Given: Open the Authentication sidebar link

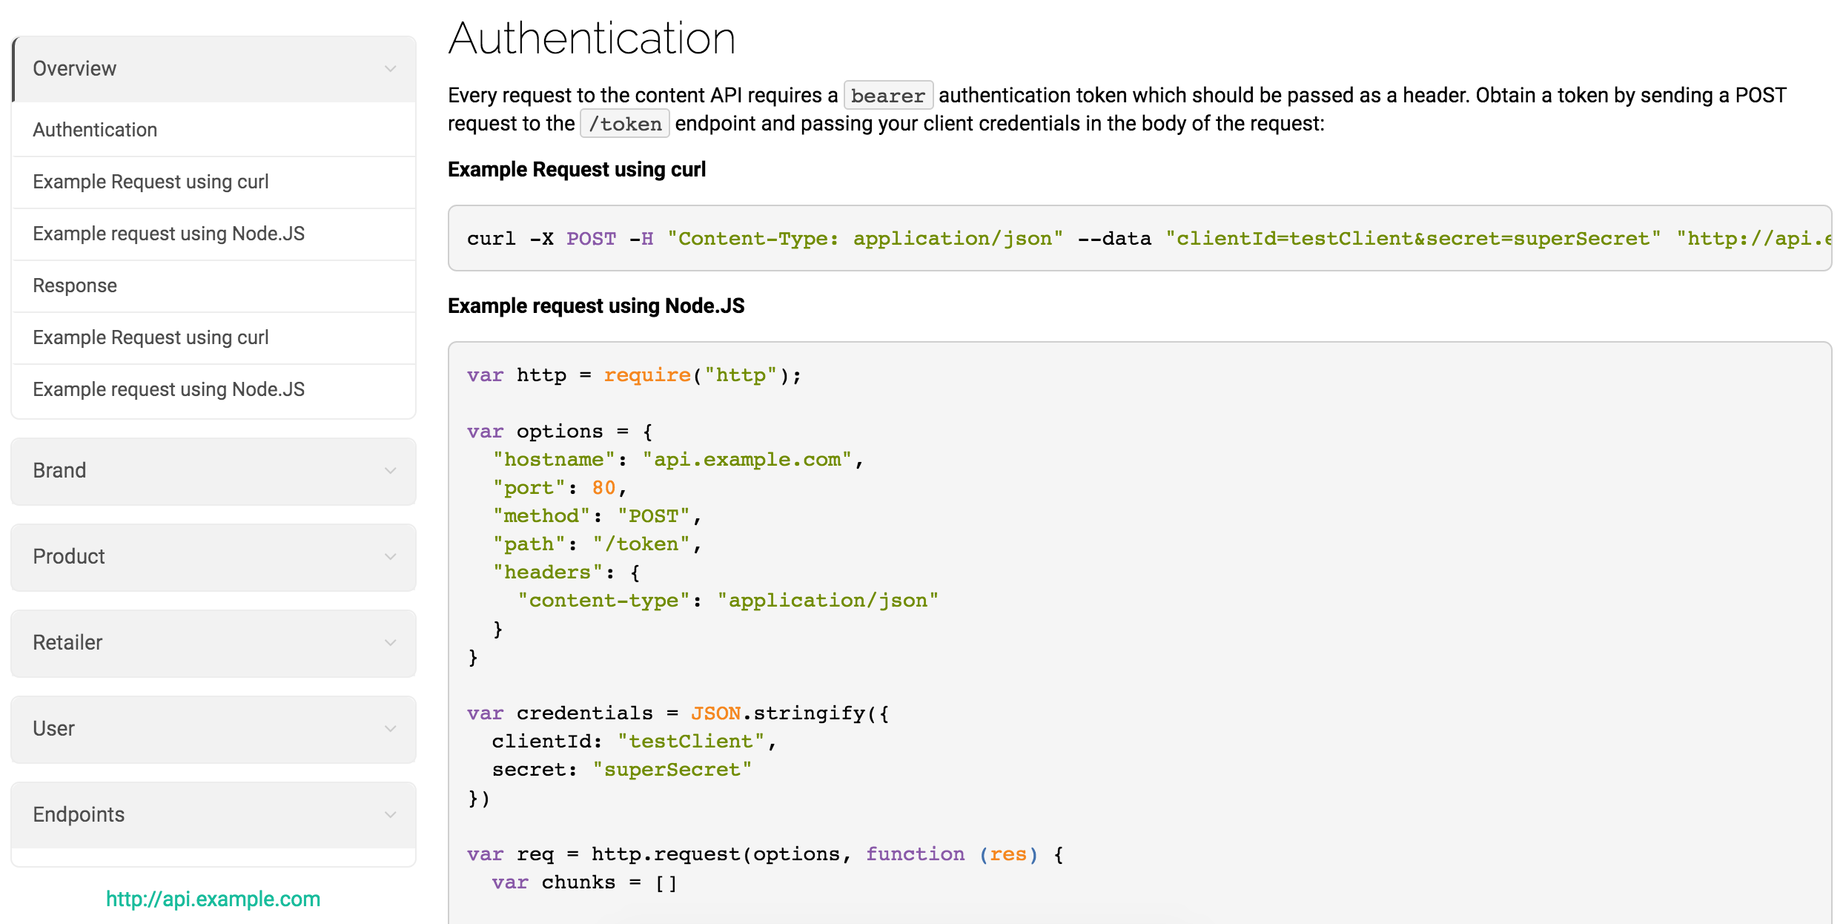Looking at the screenshot, I should pyautogui.click(x=95, y=130).
